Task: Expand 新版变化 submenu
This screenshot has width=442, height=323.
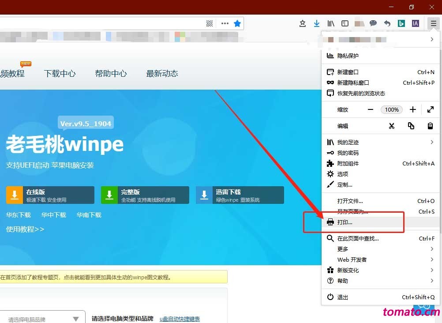Action: point(380,270)
